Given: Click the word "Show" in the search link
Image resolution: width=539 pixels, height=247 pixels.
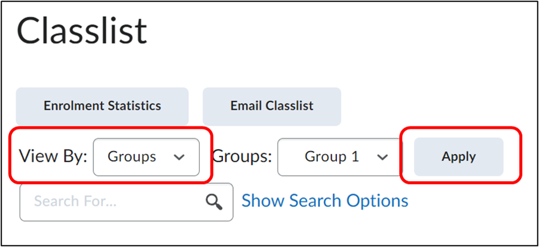Looking at the screenshot, I should 264,201.
